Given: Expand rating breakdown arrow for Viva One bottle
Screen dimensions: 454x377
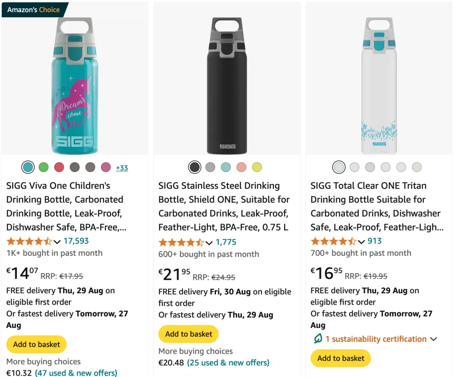Looking at the screenshot, I should point(57,242).
